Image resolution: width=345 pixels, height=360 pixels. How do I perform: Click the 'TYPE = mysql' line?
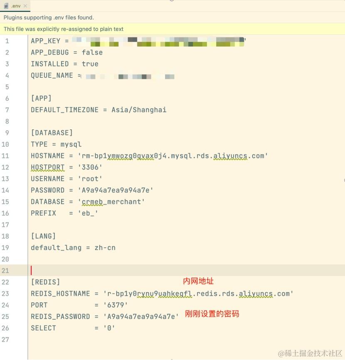56,144
